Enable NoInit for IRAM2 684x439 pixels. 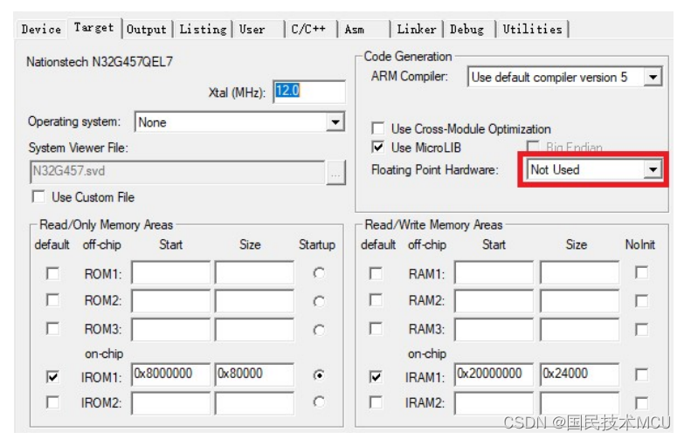pyautogui.click(x=642, y=403)
